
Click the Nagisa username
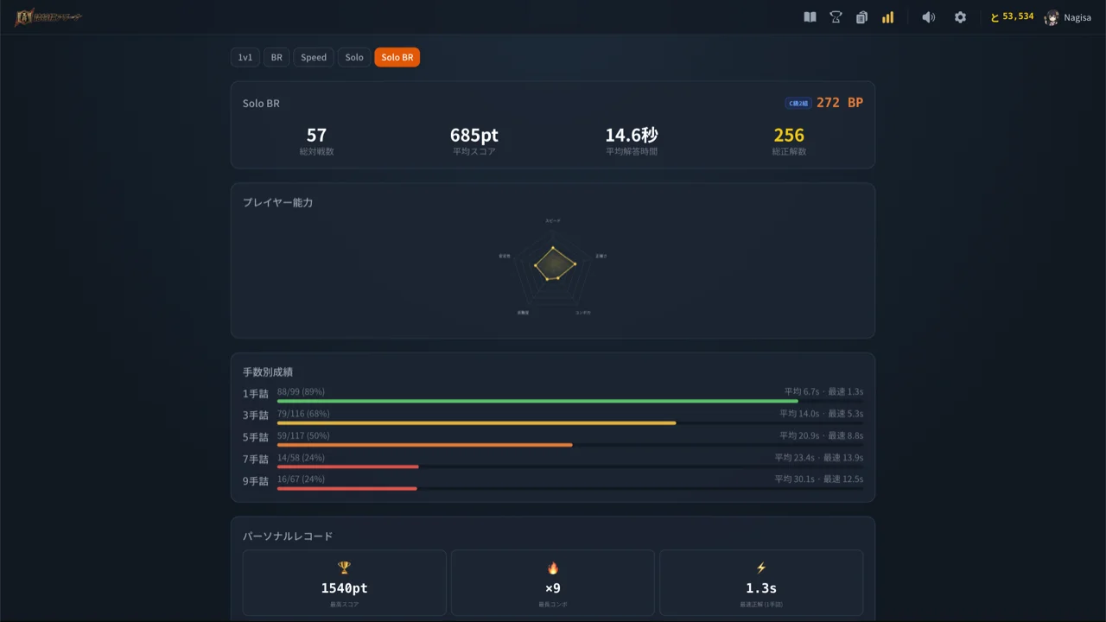pyautogui.click(x=1077, y=18)
